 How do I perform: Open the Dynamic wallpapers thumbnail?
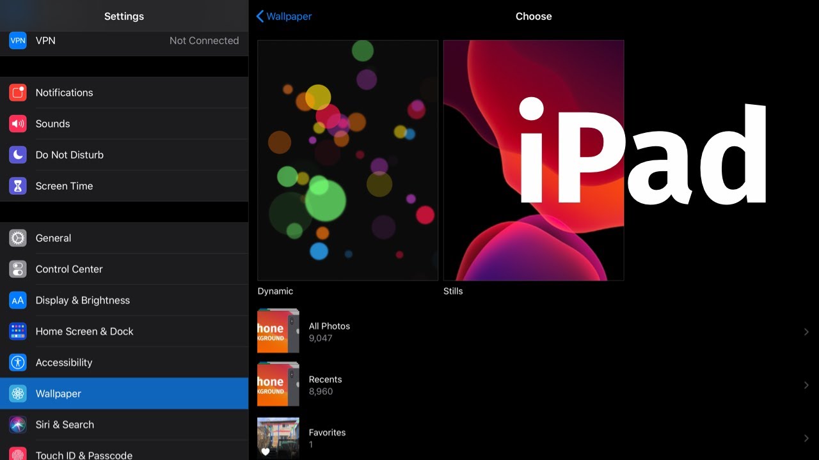click(347, 160)
